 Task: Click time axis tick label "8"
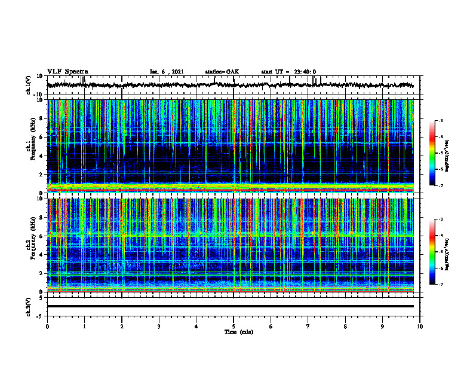pos(345,327)
